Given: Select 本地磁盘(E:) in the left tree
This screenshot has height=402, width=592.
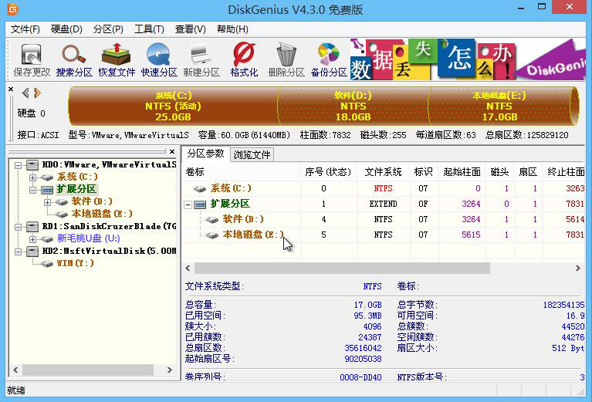Looking at the screenshot, I should 102,214.
